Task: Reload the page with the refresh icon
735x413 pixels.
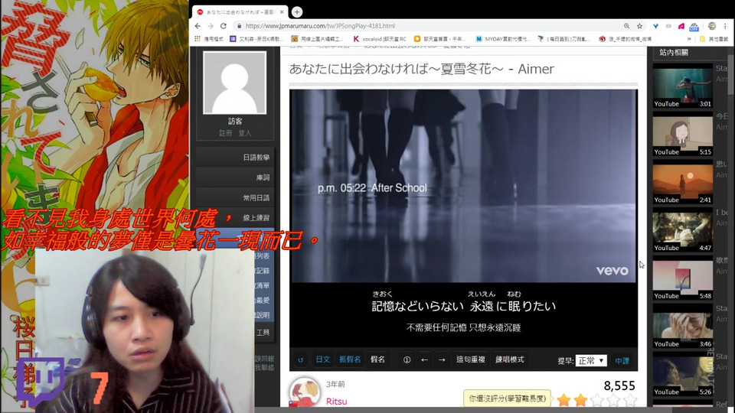Action: [224, 26]
